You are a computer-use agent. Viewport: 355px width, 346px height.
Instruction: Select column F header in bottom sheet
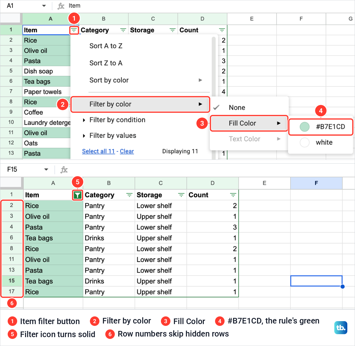pyautogui.click(x=316, y=183)
